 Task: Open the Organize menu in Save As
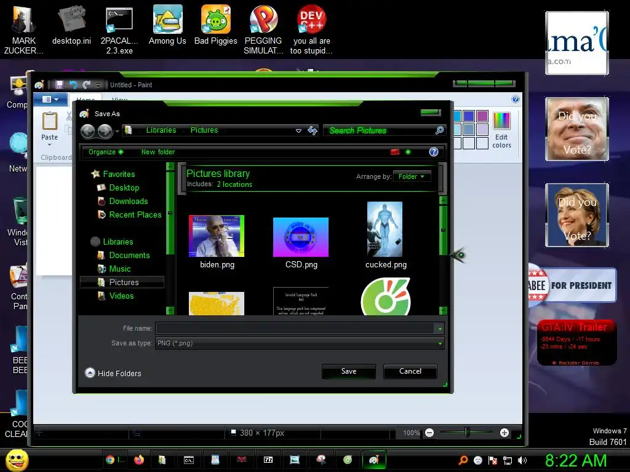106,152
